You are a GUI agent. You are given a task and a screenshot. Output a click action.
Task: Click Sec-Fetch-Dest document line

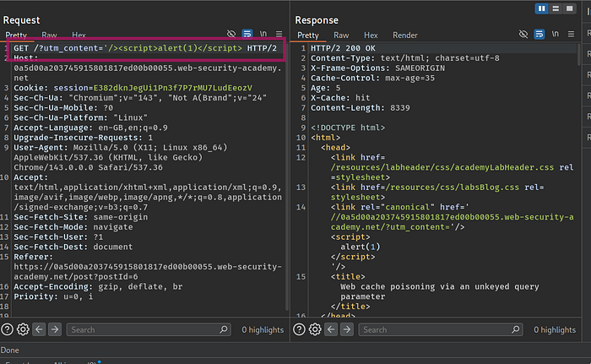coord(73,247)
